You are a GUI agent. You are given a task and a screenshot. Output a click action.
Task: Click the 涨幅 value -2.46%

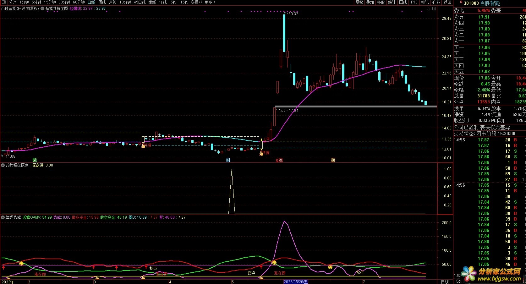(483, 90)
